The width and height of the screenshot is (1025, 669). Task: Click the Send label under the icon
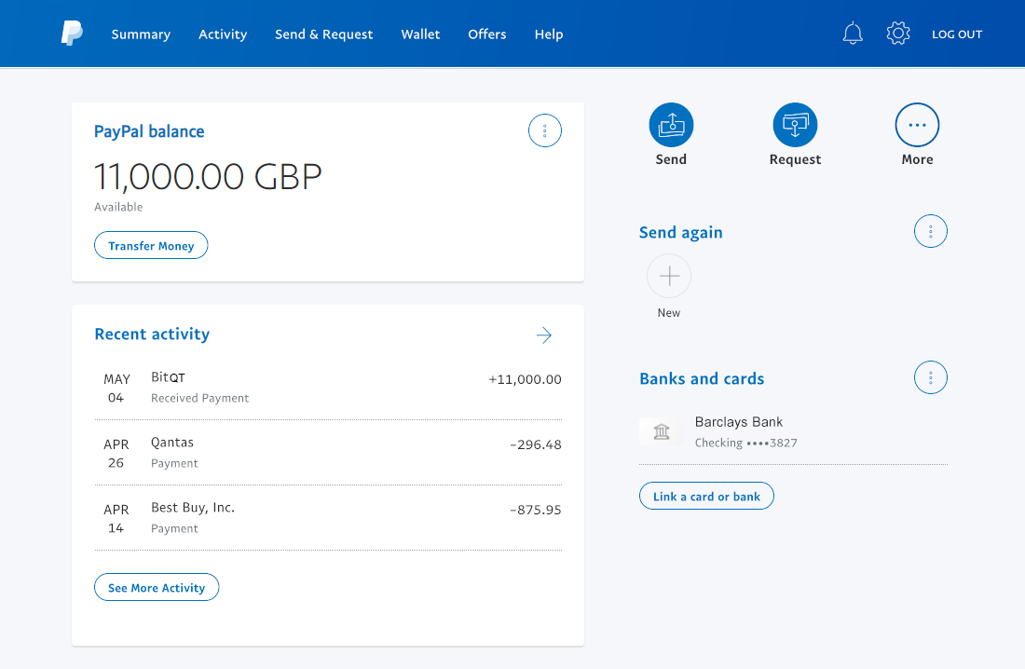(671, 159)
